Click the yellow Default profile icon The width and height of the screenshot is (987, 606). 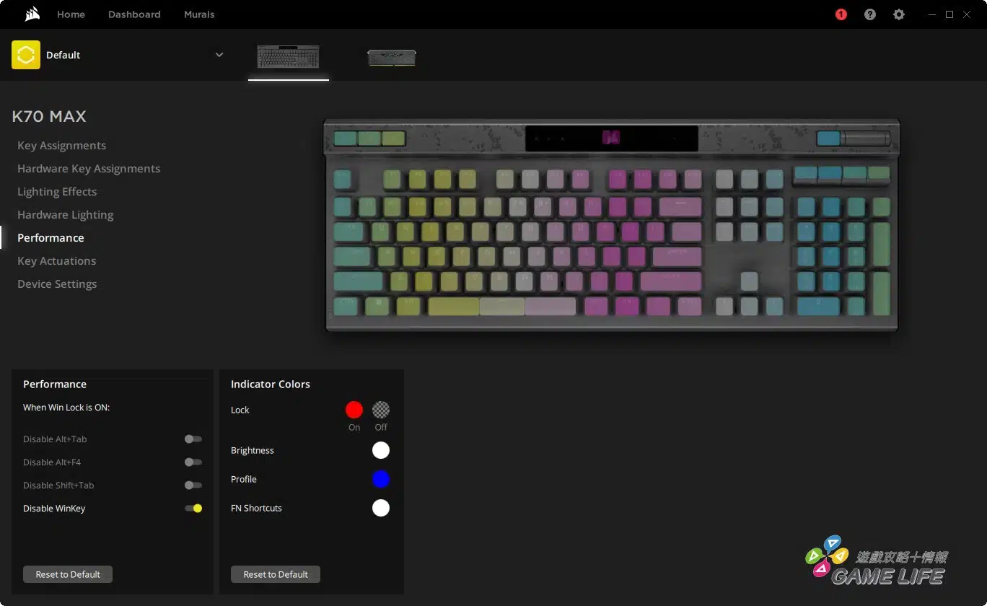26,55
